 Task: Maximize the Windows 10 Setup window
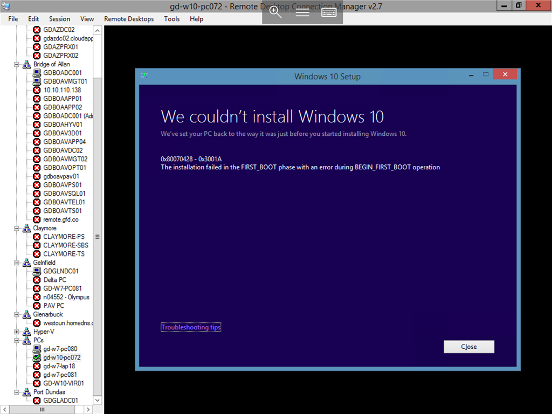(x=486, y=74)
